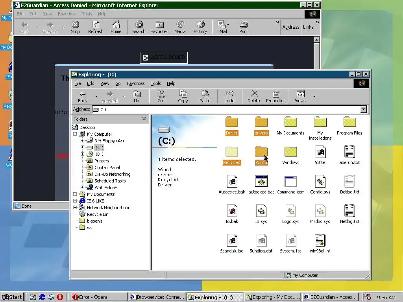Open the Edit menu in Explorer

pos(91,83)
